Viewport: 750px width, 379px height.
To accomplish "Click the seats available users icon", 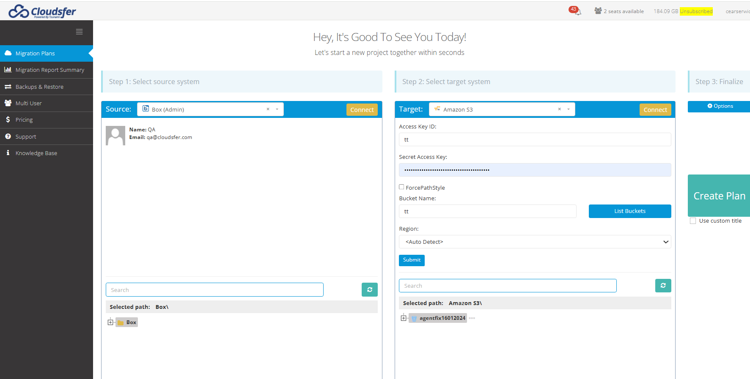I will 598,11.
